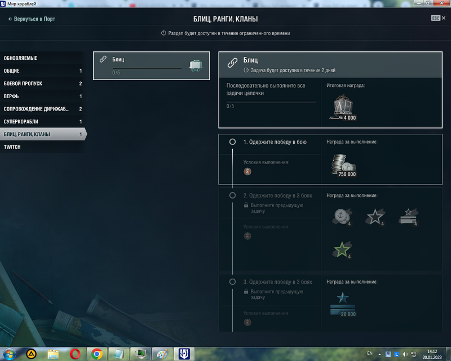
Task: Click the lock icon in task 2
Action: 246,205
